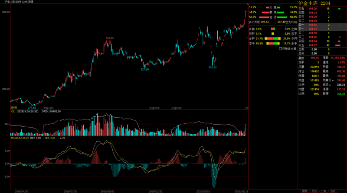
Task: Click the 合计 red-green ratio bar
Action: [273, 17]
